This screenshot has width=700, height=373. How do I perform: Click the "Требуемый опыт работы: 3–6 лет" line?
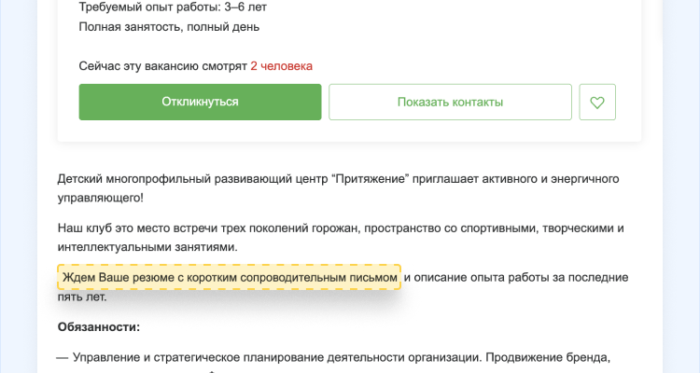[x=173, y=7]
